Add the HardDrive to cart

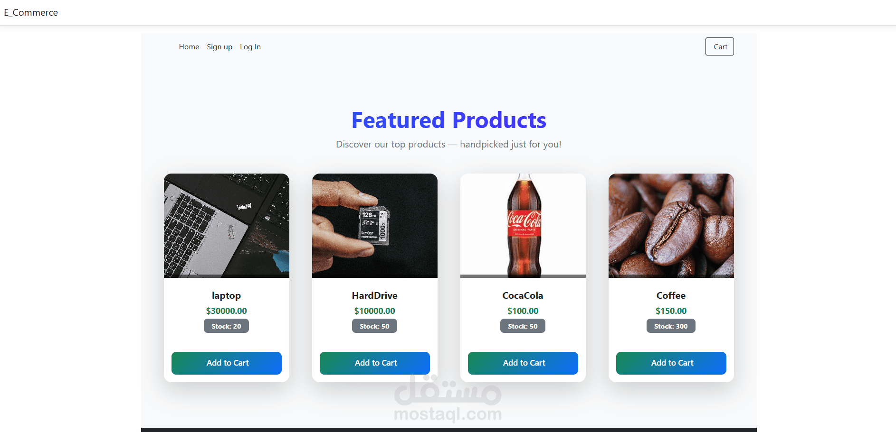[x=375, y=363]
